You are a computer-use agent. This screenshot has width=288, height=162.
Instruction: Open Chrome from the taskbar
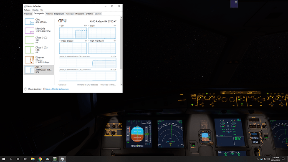point(40,159)
